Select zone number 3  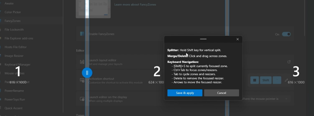[x=296, y=71]
